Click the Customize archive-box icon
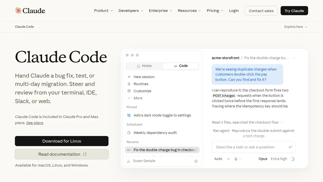The height and width of the screenshot is (182, 323). (x=129, y=91)
